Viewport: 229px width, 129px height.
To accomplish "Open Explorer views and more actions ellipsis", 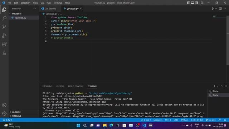I will click(35, 9).
